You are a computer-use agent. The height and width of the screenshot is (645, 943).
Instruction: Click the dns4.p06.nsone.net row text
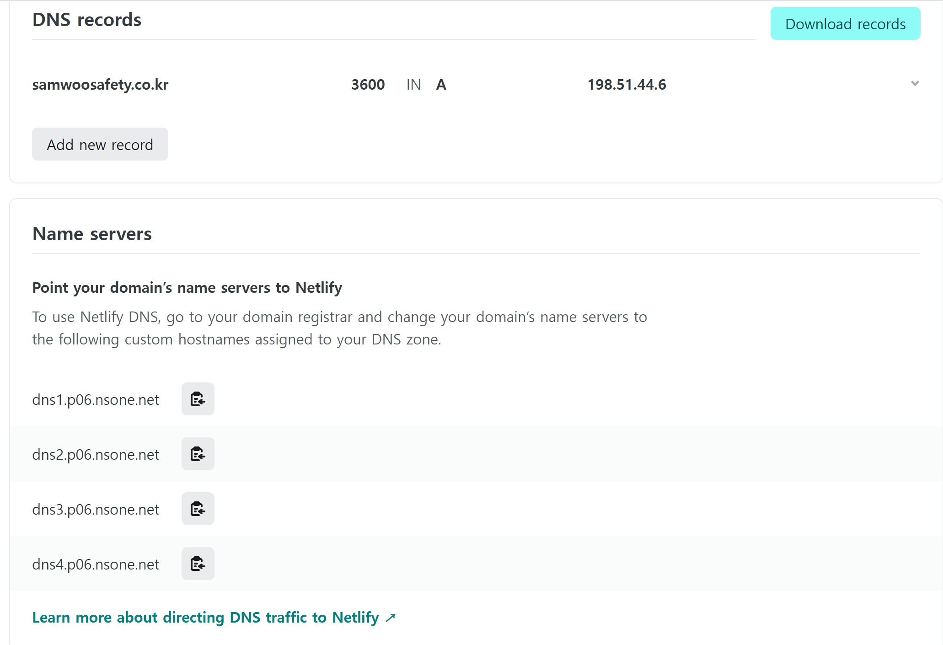[96, 564]
